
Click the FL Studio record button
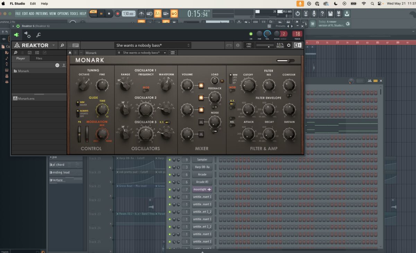click(118, 14)
